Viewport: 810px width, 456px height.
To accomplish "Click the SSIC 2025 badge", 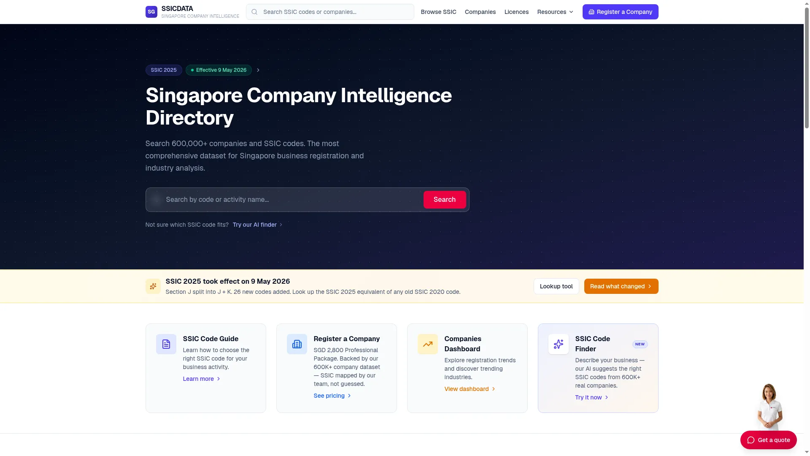I will click(x=164, y=70).
